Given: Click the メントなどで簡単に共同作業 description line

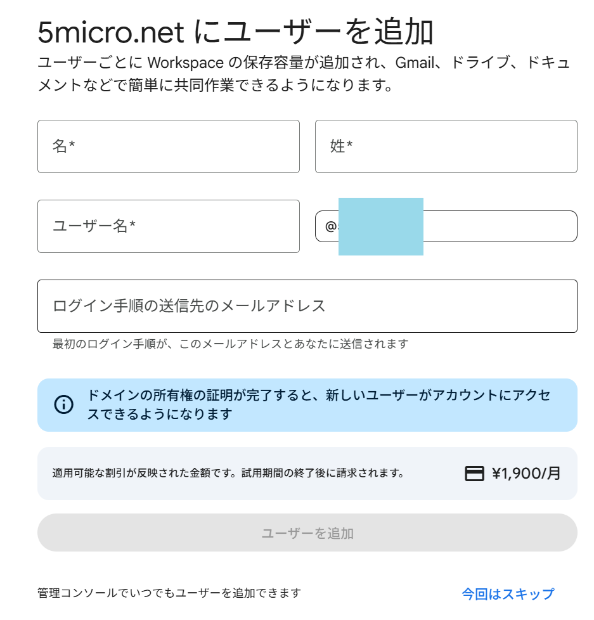Looking at the screenshot, I should [x=216, y=84].
